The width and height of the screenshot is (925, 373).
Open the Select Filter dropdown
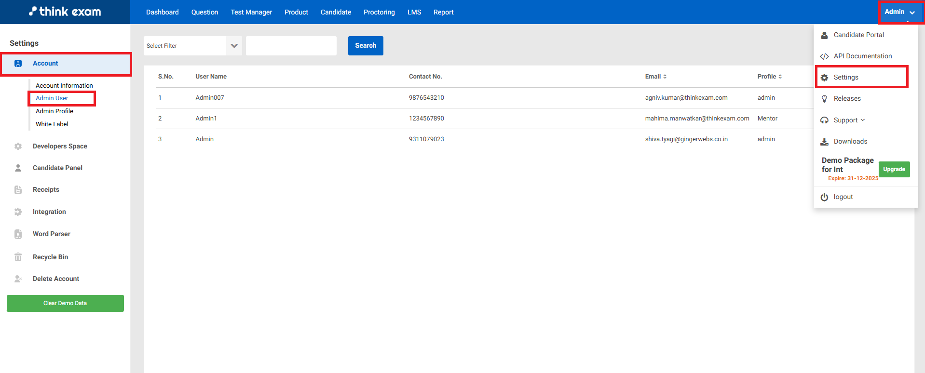pos(192,46)
